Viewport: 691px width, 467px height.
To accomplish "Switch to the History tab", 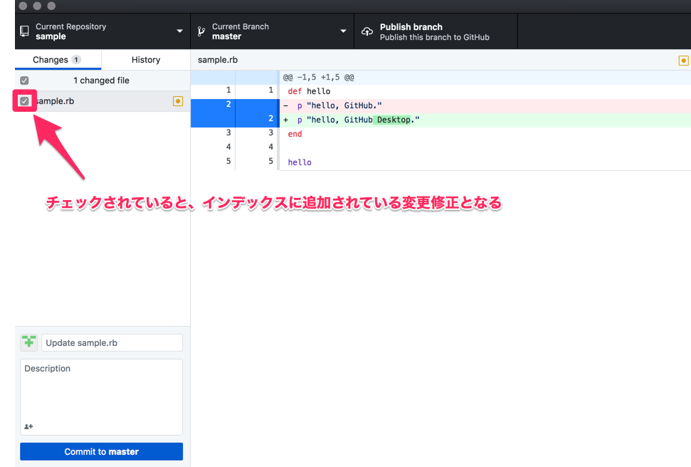I will click(145, 60).
